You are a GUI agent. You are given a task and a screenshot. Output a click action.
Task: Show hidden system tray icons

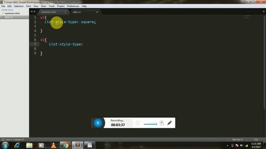coord(227,145)
